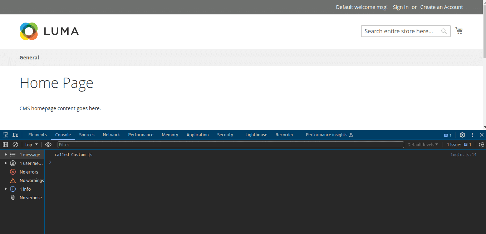Click inside the Filter input field
Viewport: 486px width, 234px height.
coord(143,145)
